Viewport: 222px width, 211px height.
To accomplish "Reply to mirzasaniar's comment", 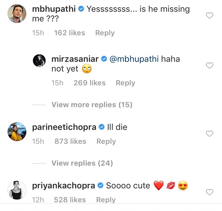I will 125,83.
